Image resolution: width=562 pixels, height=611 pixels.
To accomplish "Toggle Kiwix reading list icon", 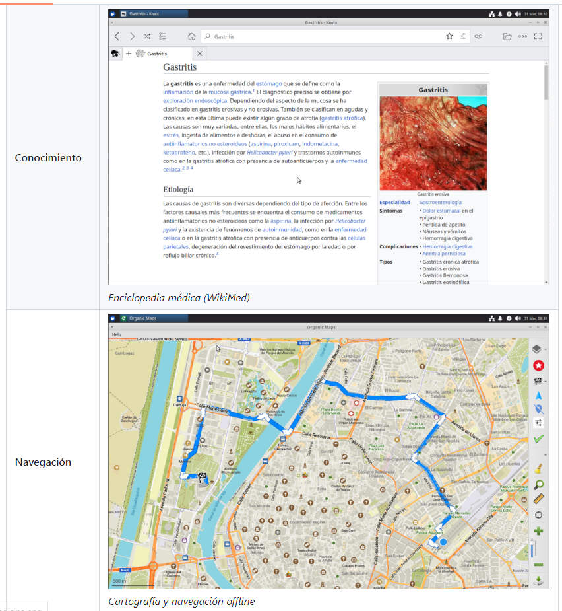I will click(478, 37).
